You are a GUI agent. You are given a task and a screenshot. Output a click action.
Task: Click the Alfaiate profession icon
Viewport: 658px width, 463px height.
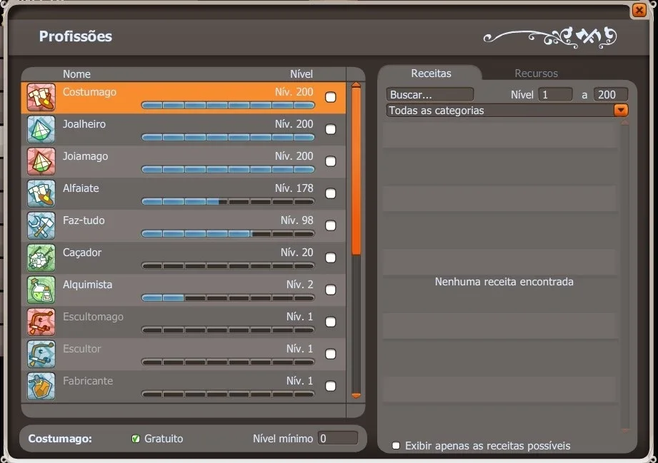tap(41, 193)
